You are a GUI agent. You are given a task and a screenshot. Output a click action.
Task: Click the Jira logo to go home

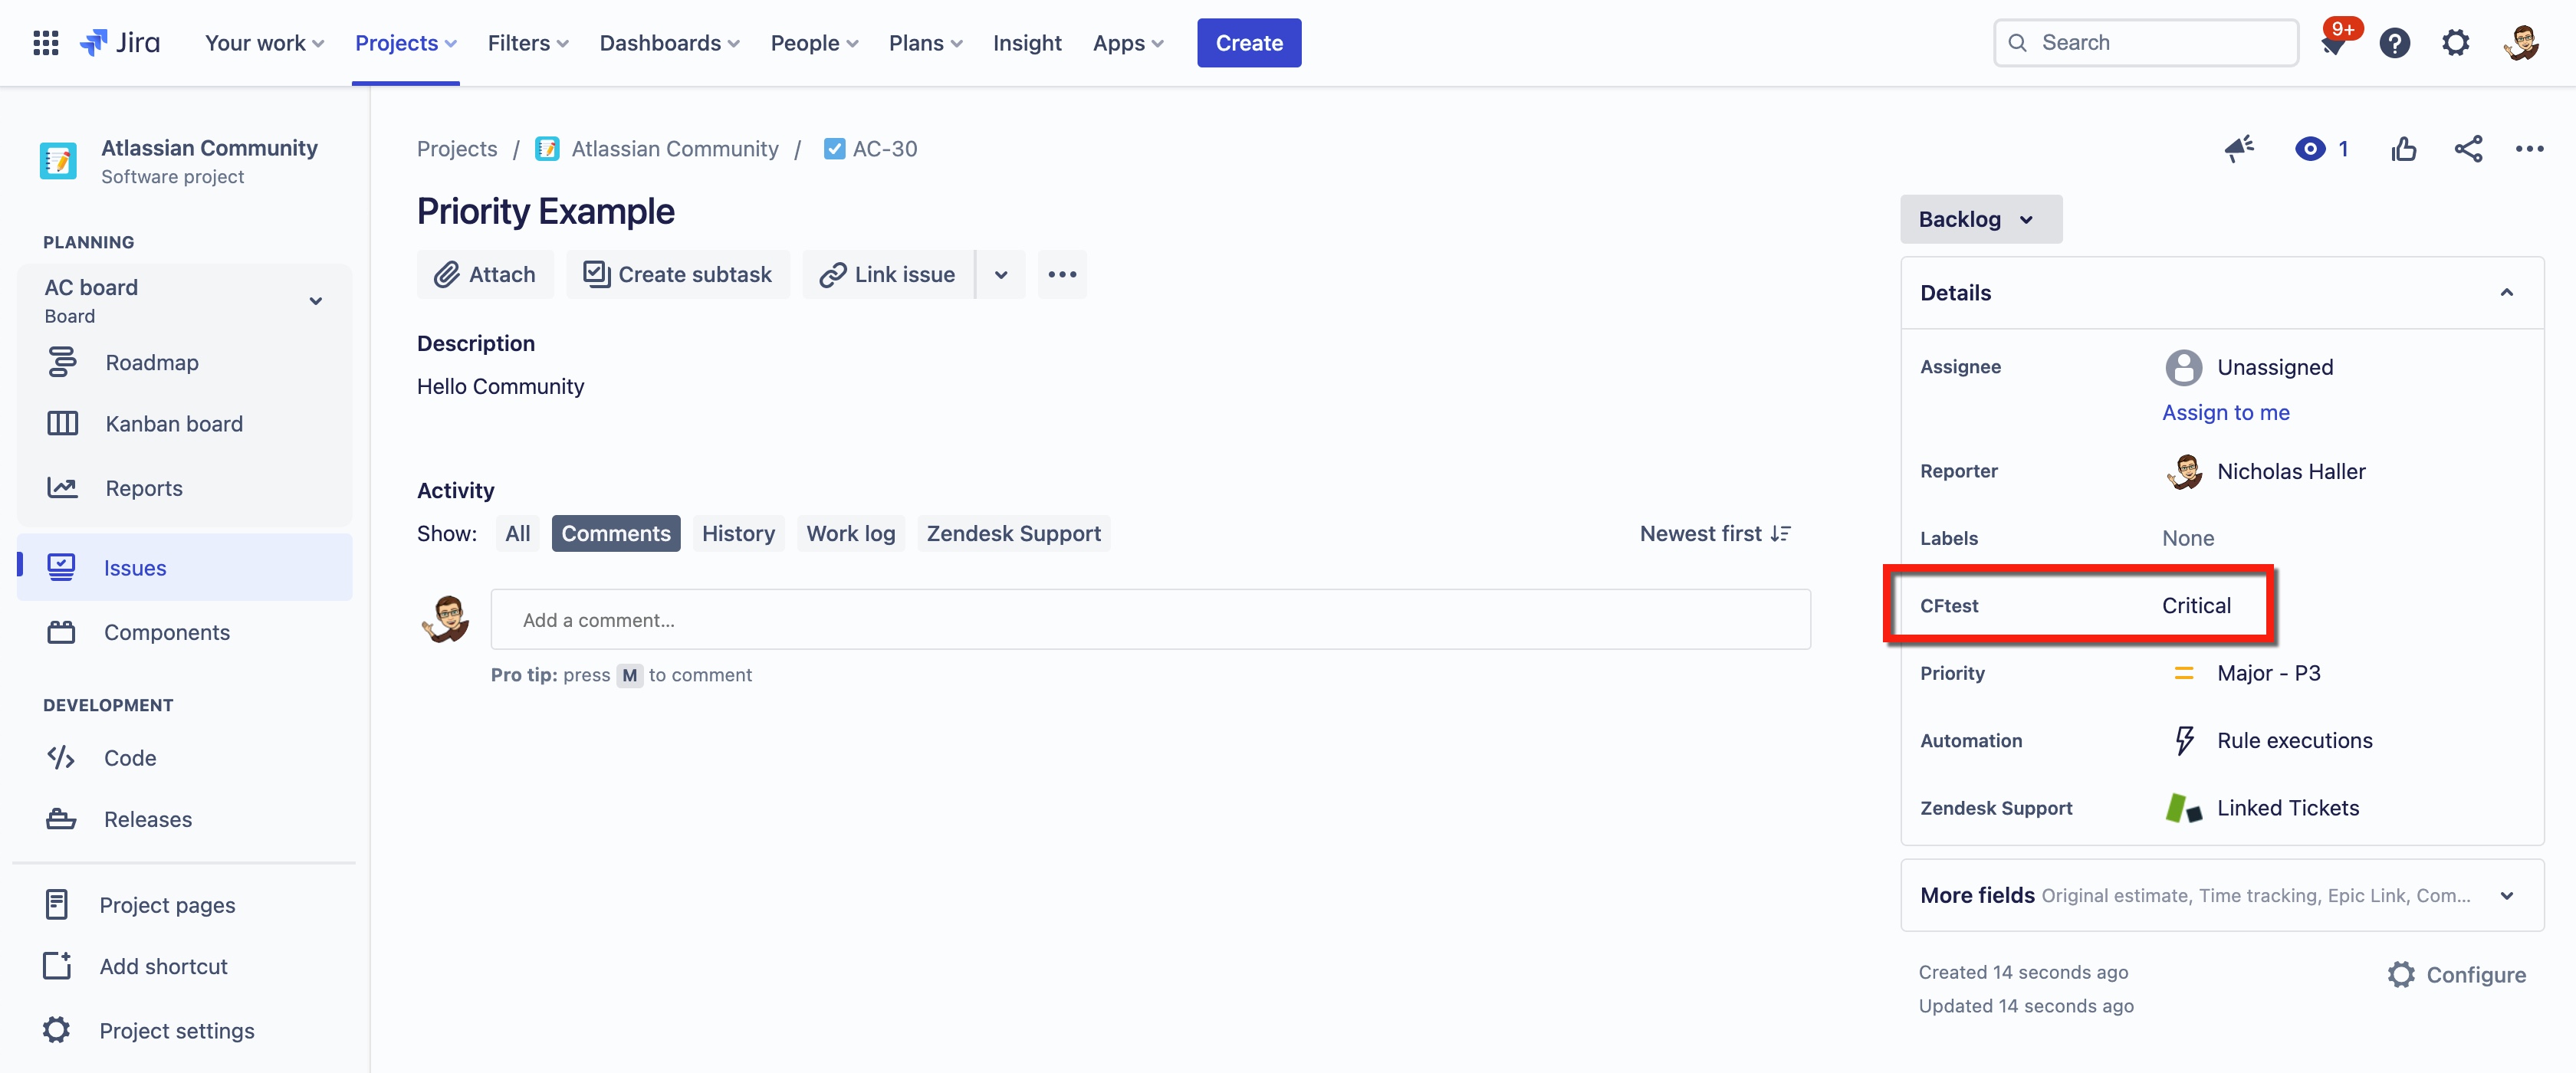coord(119,42)
